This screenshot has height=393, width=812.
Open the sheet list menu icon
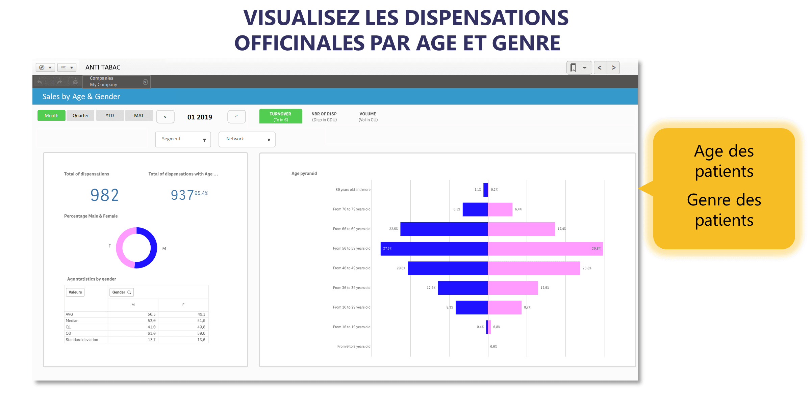pos(67,67)
